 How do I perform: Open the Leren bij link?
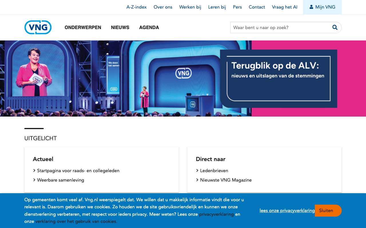point(217,7)
